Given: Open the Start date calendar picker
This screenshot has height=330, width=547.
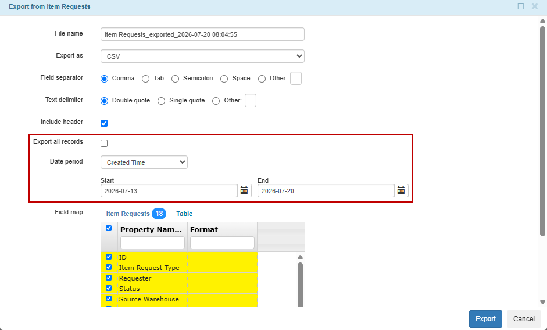Looking at the screenshot, I should click(x=244, y=191).
